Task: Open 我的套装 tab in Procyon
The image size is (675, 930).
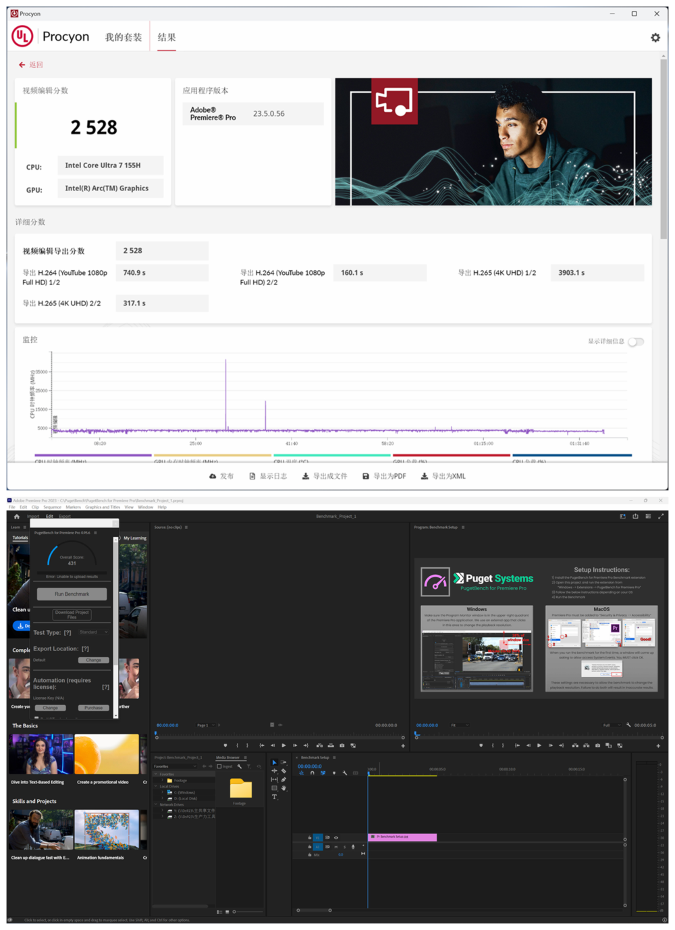Action: click(124, 37)
